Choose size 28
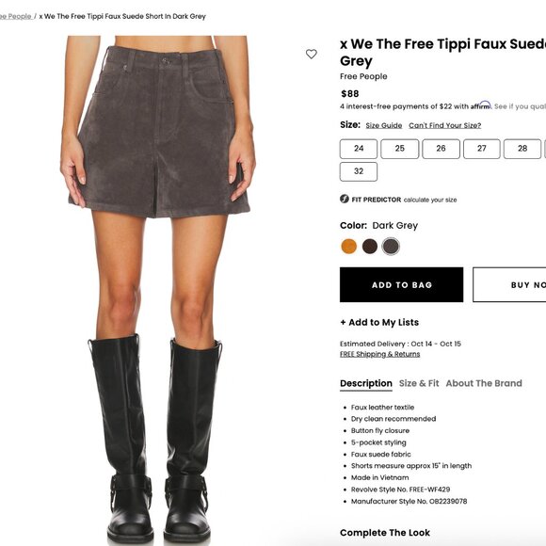546x546 pixels. [x=522, y=149]
